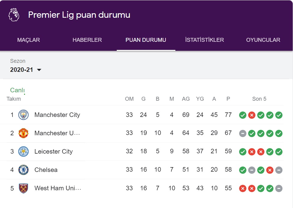Click the Premier League lion logo
Viewport: 293px width, 208px height.
coord(14,15)
